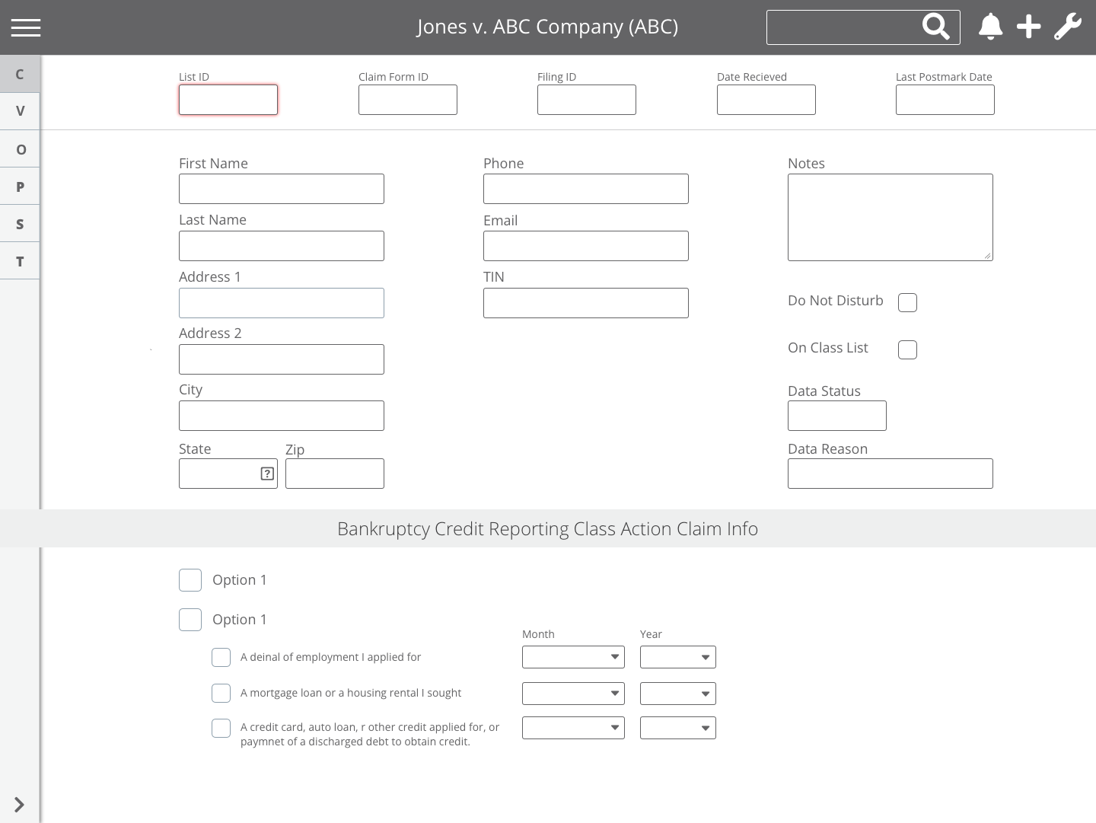
Task: Select the C sidebar section
Action: pos(19,74)
